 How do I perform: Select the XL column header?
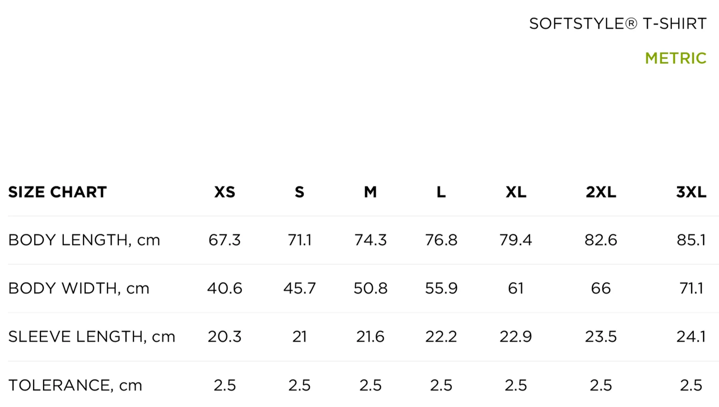516,192
